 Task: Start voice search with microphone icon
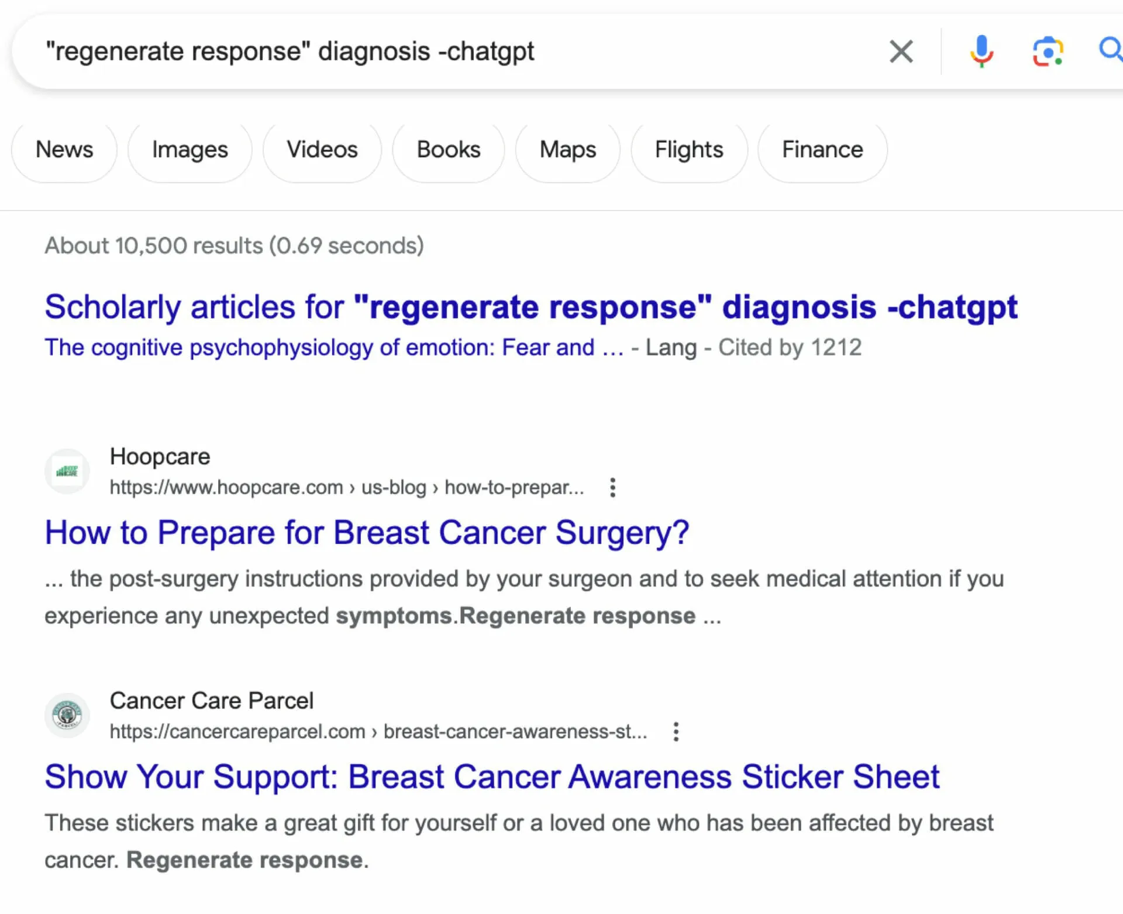click(x=981, y=51)
